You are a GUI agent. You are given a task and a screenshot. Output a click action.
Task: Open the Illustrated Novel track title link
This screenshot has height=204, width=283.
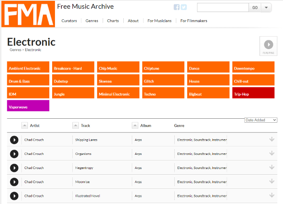[88, 196]
